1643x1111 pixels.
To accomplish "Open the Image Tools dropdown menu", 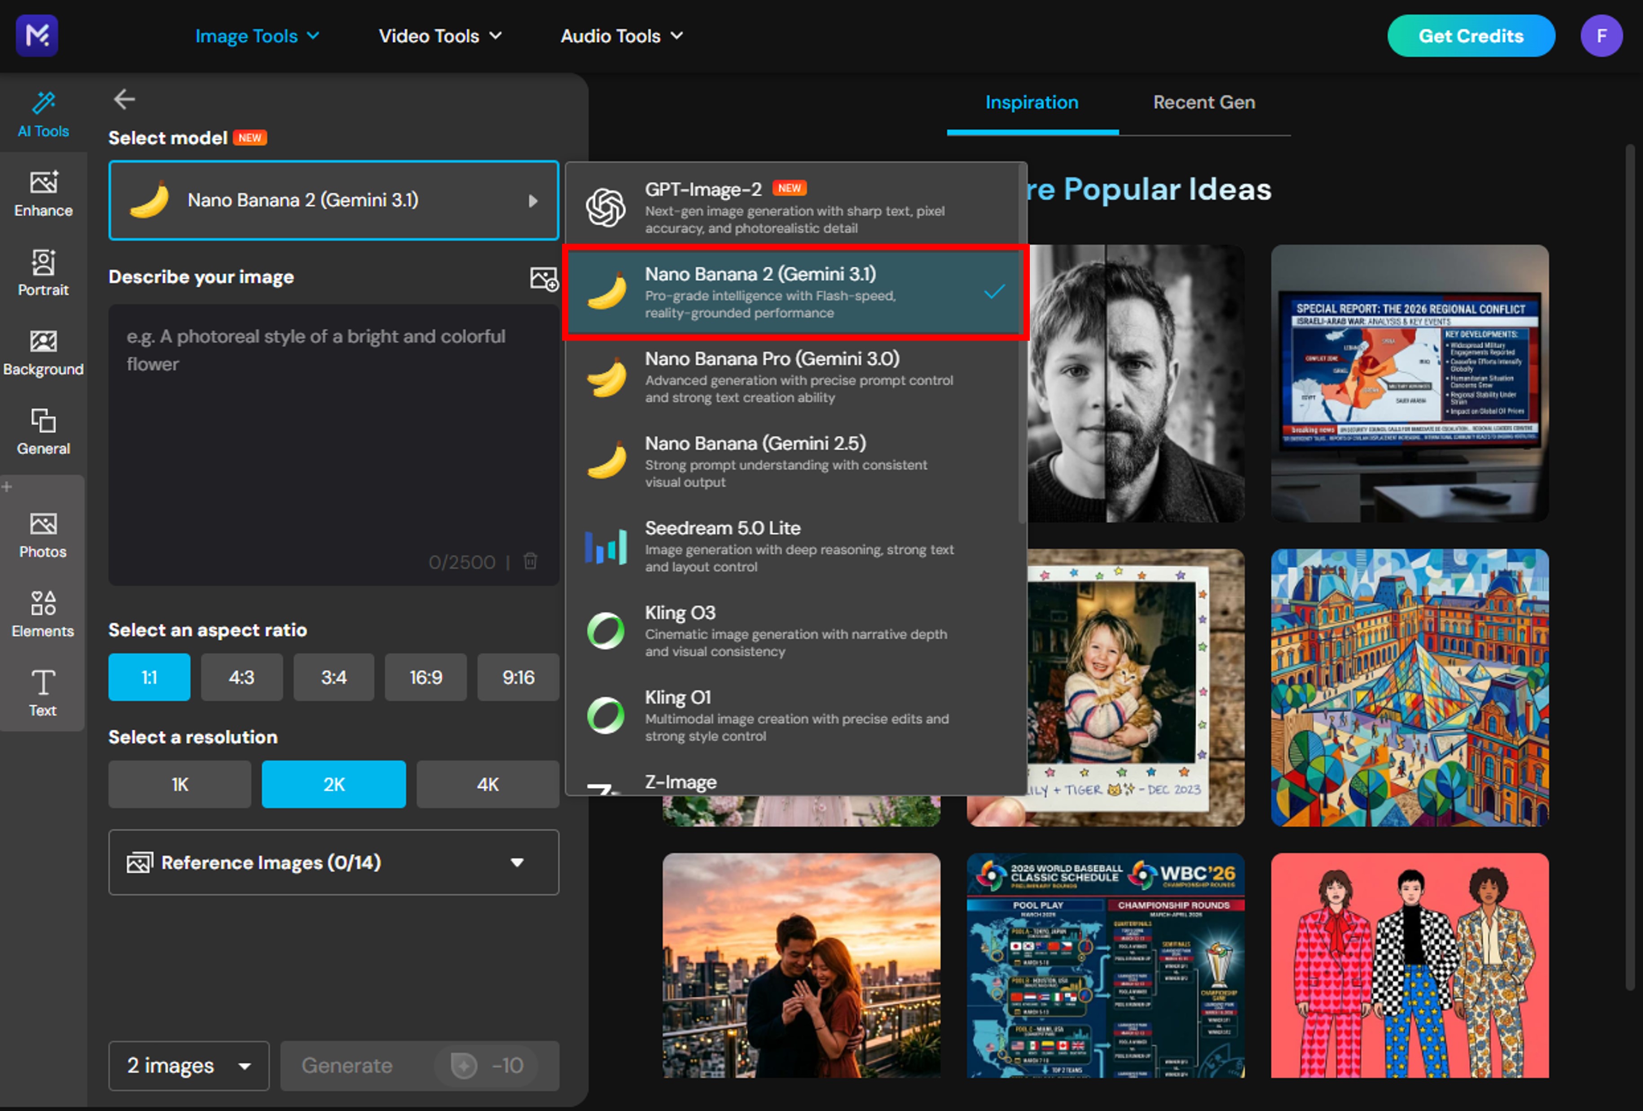I will click(257, 36).
